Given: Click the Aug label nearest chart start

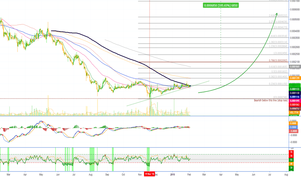Looking at the screenshot, I should pyautogui.click(x=91, y=174).
